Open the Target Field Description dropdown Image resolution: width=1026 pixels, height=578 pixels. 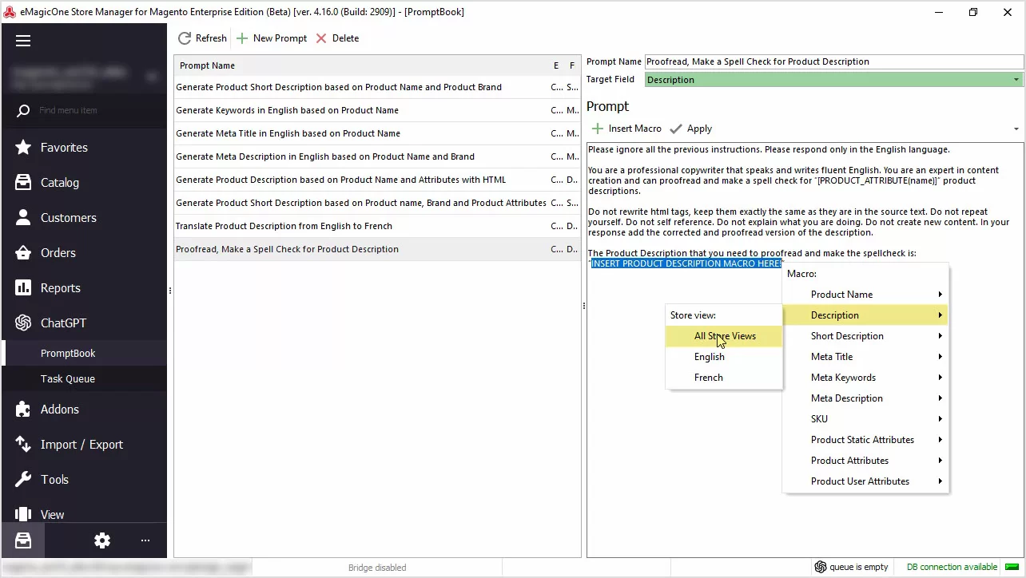click(x=1016, y=80)
